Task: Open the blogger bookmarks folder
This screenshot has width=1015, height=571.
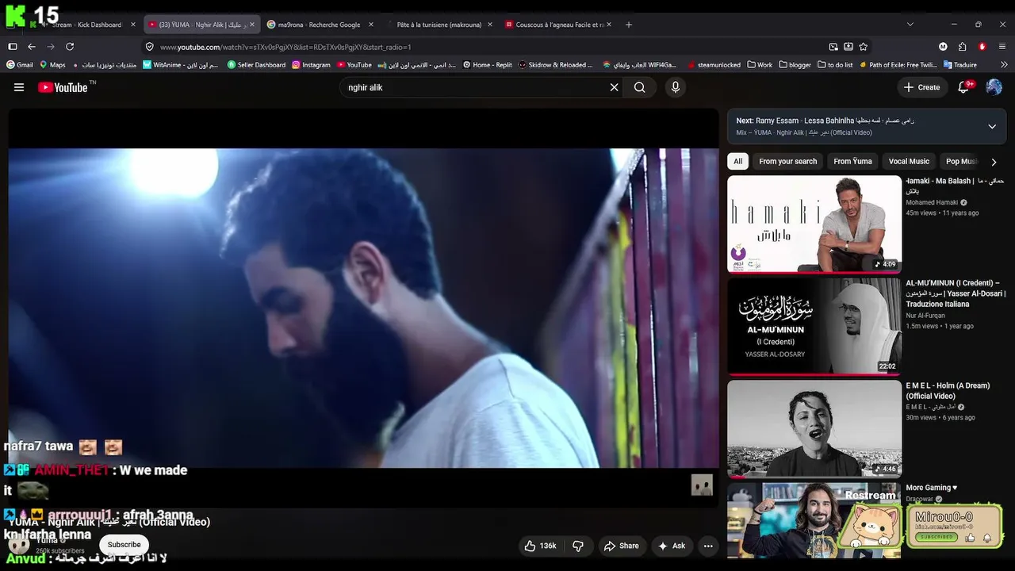Action: pos(795,65)
